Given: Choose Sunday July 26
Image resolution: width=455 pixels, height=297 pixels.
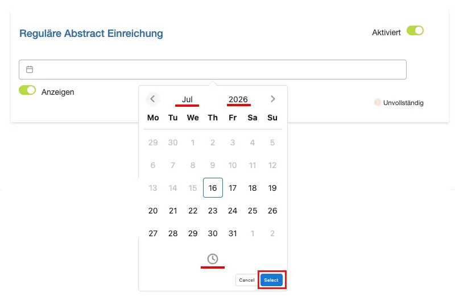Looking at the screenshot, I should (272, 211).
